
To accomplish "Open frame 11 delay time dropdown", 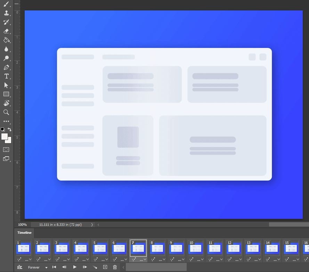I will (x=219, y=260).
